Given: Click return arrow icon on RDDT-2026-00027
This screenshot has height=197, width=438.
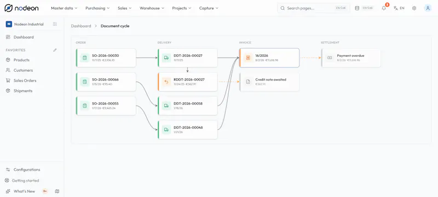Looking at the screenshot, I should [x=166, y=82].
